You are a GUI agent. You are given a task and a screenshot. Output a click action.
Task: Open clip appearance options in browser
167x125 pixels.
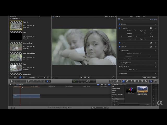pos(48,77)
